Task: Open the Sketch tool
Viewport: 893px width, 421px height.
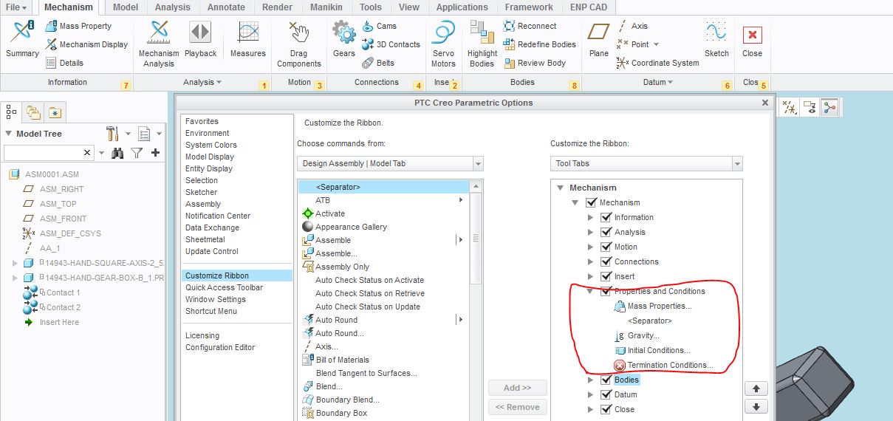Action: pyautogui.click(x=716, y=39)
